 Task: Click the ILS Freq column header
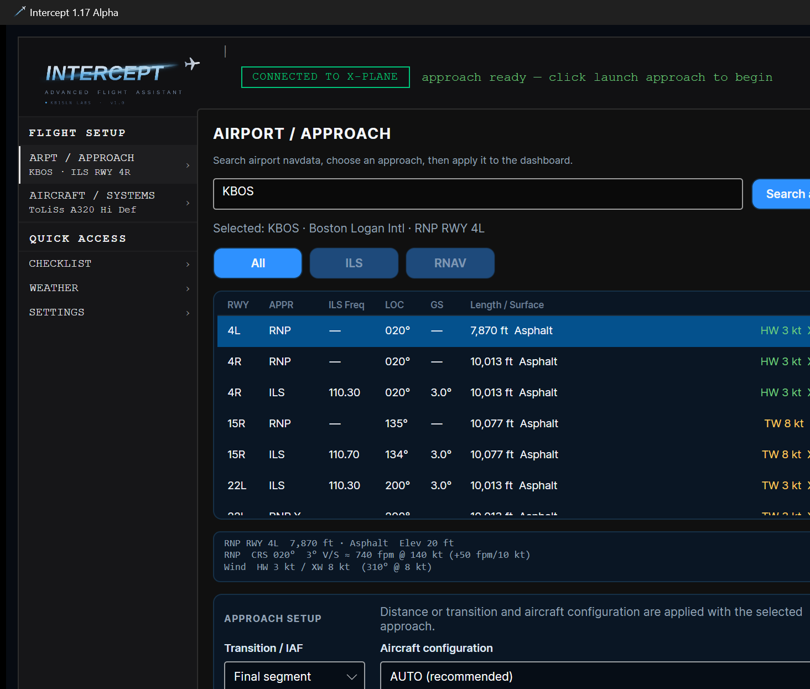tap(346, 305)
